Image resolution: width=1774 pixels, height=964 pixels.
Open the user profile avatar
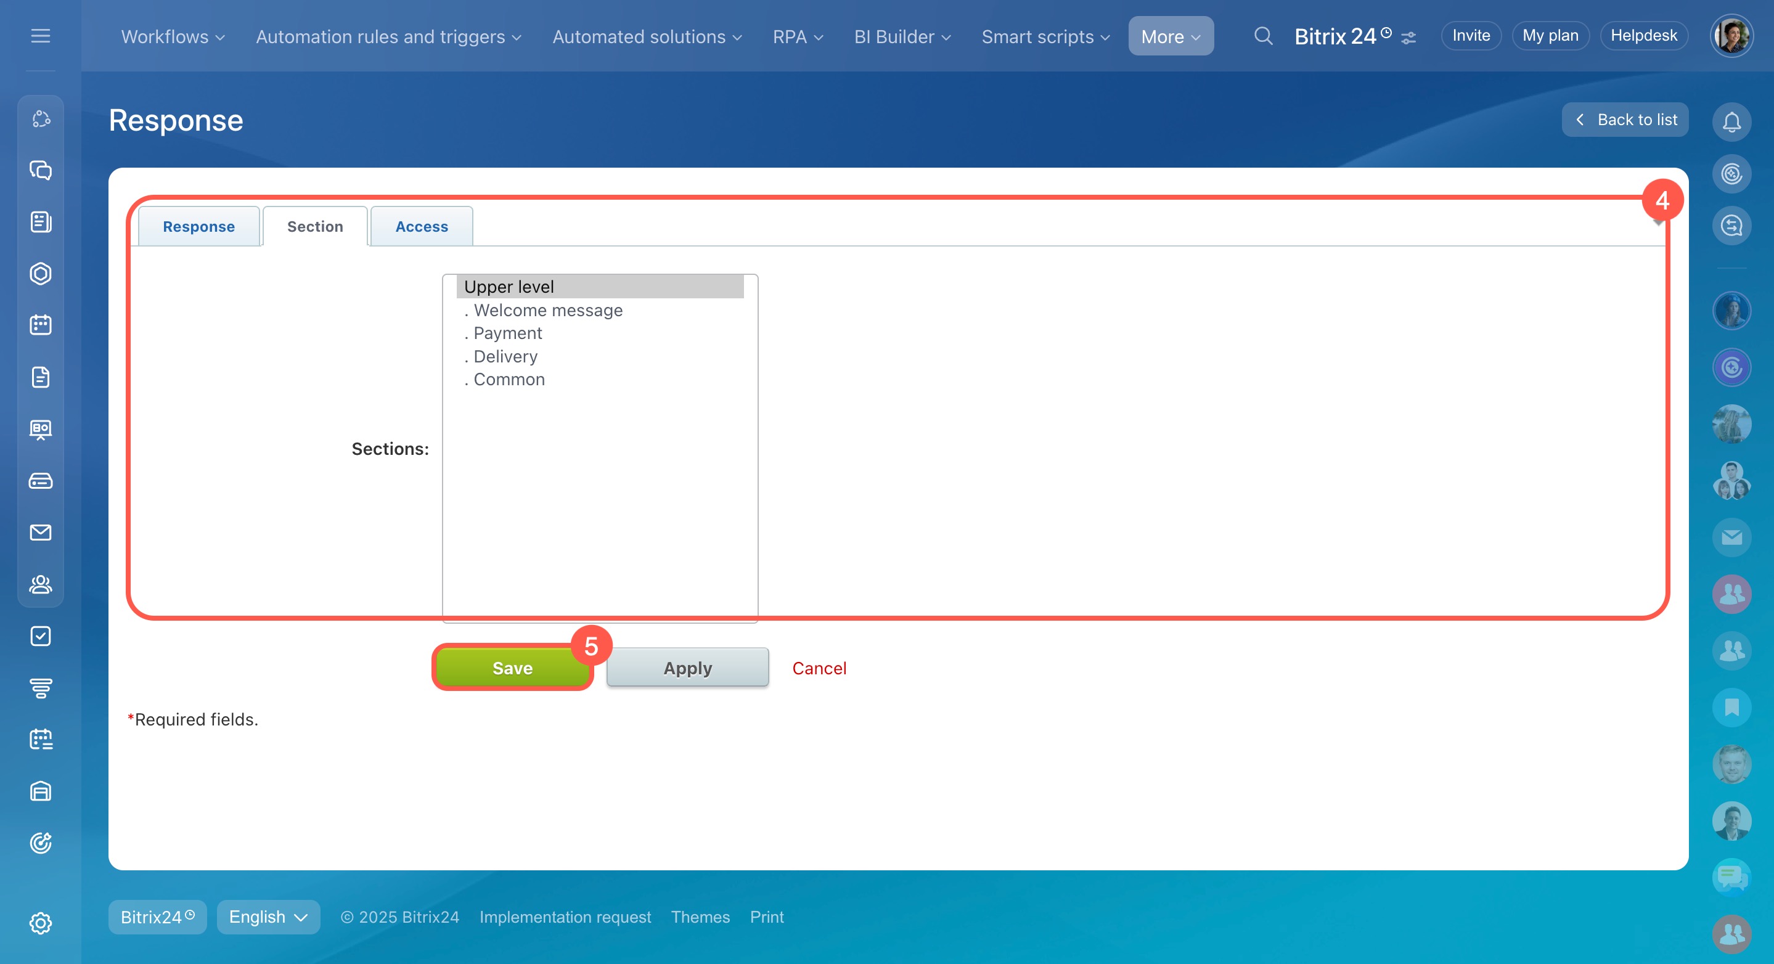click(1731, 36)
